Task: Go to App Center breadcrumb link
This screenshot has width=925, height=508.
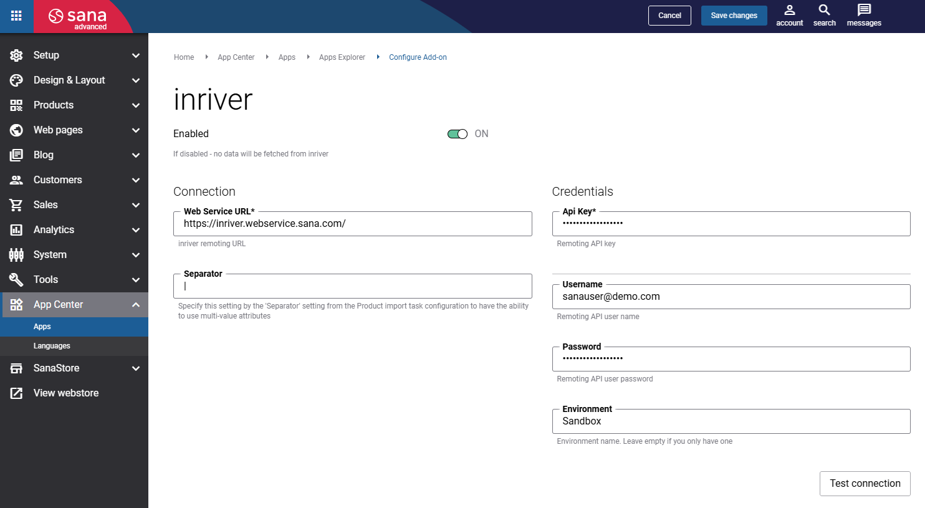Action: point(236,57)
